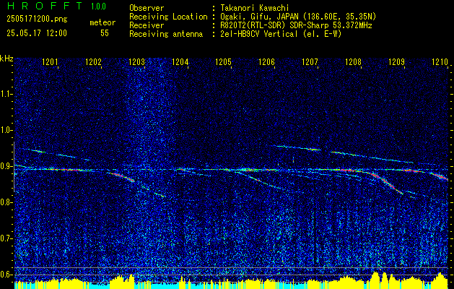Click the 1203 time marker
The width and height of the screenshot is (454, 289).
[136, 62]
